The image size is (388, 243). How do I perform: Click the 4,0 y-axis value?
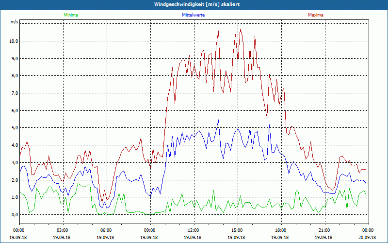[x=15, y=145]
